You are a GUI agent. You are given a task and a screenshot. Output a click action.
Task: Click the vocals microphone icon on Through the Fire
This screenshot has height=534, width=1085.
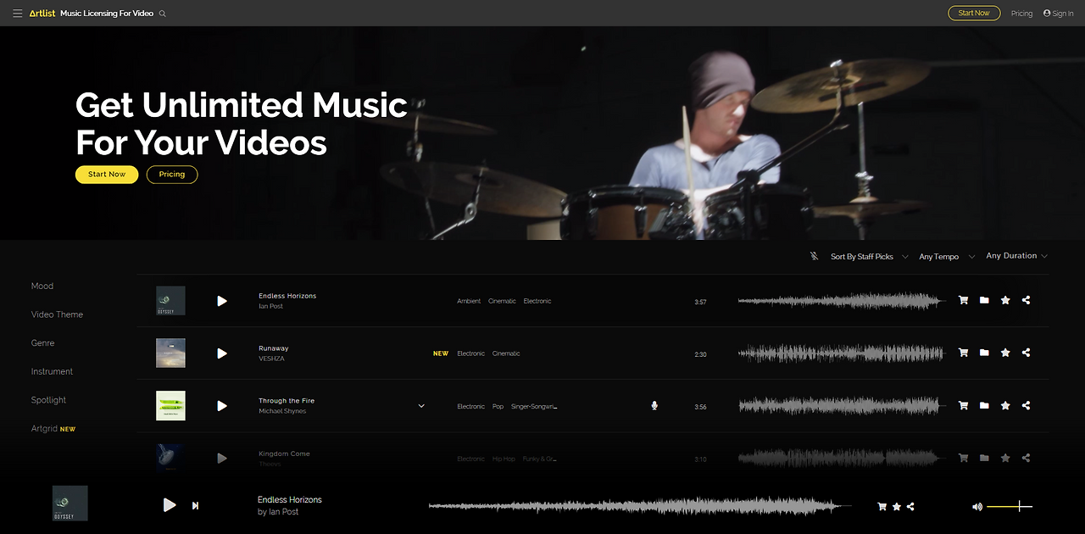(x=654, y=406)
